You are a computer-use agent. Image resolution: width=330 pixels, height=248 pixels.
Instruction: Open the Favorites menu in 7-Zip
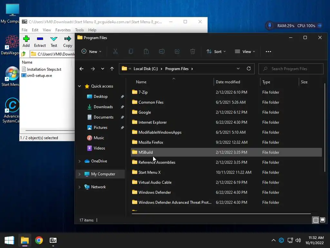click(x=63, y=30)
